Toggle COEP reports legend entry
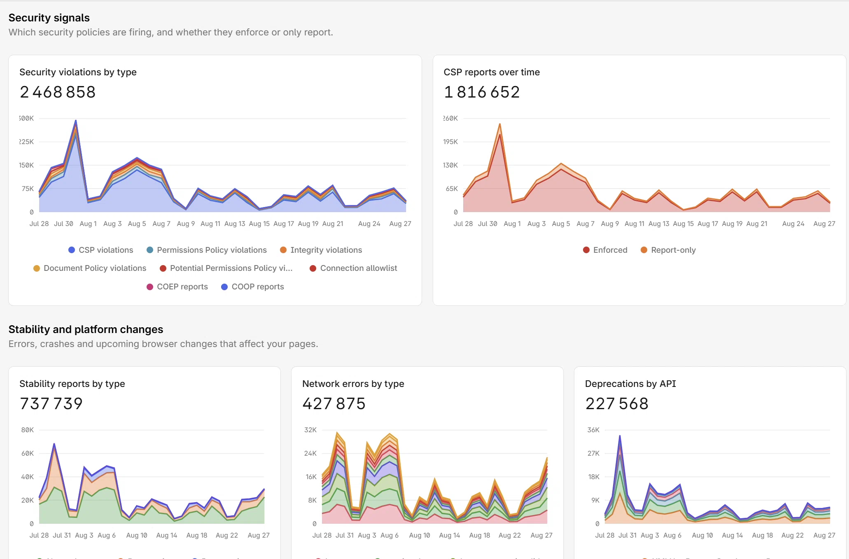 pos(177,286)
